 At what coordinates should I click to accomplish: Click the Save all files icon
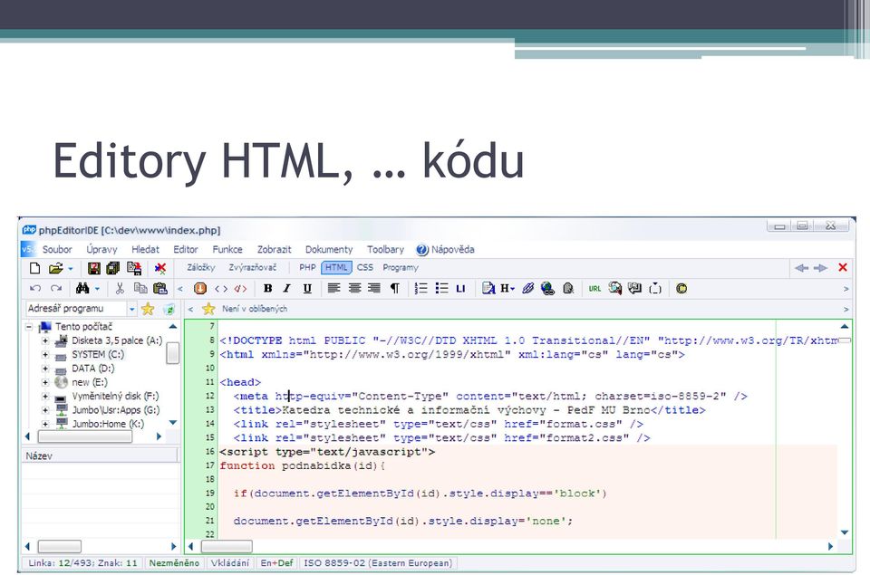coord(113,268)
